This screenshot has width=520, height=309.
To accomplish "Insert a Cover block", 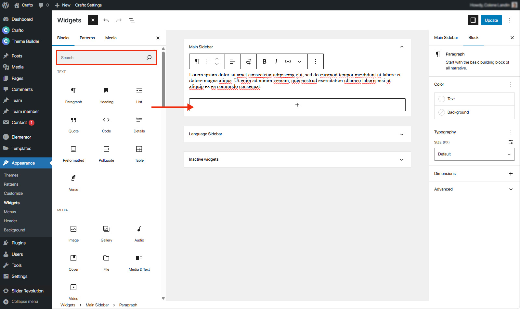I will click(x=73, y=263).
